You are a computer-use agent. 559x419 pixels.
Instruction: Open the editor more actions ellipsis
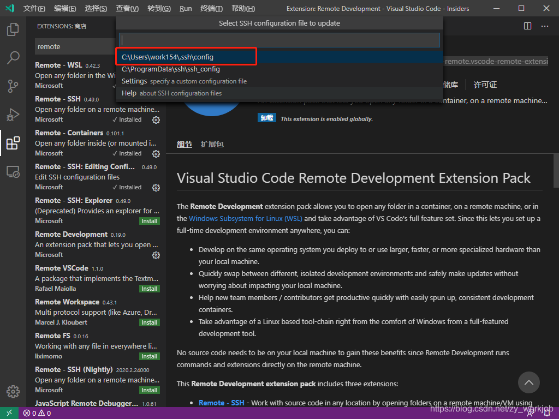[545, 26]
